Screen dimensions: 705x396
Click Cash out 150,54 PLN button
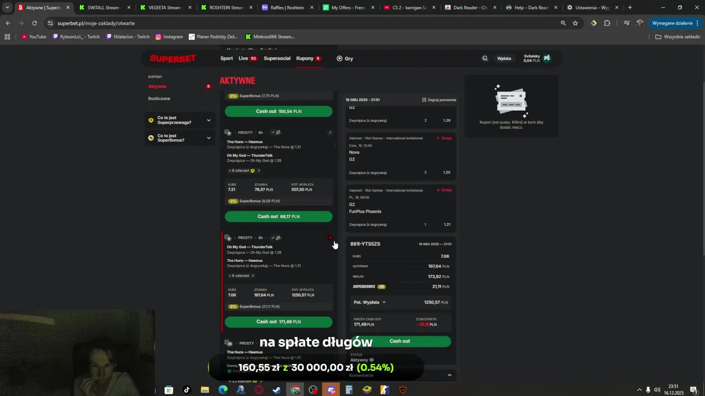[278, 111]
